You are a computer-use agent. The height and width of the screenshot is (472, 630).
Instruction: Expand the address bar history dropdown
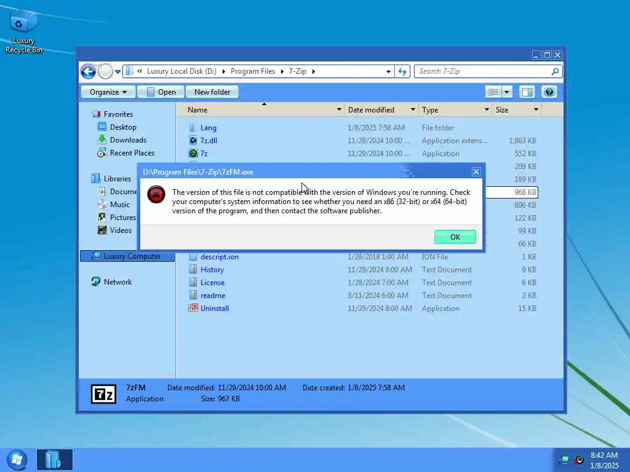388,71
